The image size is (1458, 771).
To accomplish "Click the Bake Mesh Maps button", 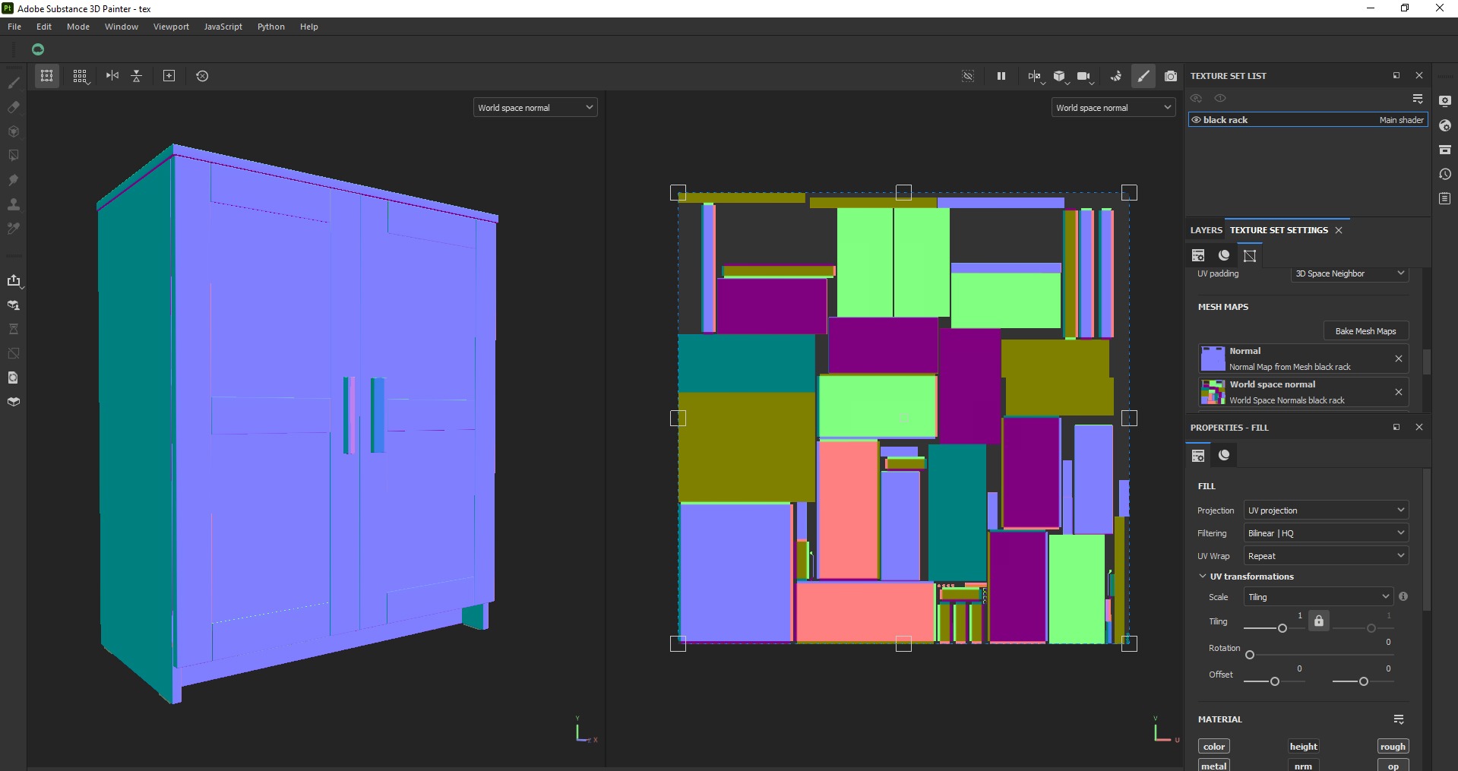I will 1365,331.
